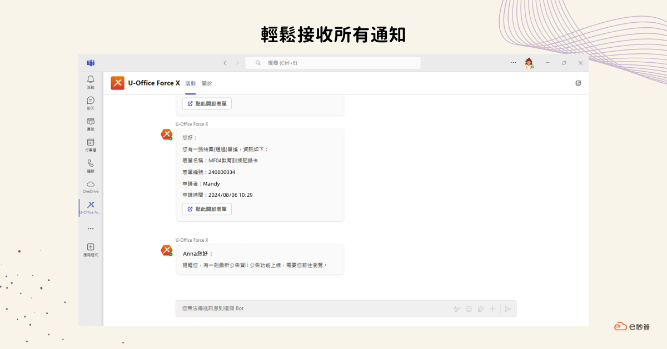Open OneDrive in the sidebar
The height and width of the screenshot is (349, 667).
(91, 187)
